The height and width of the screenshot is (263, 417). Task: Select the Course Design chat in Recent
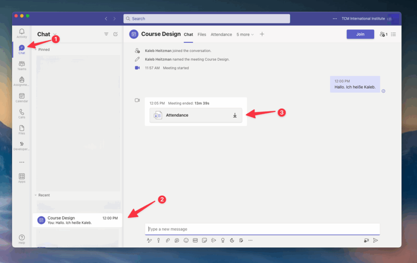click(x=77, y=220)
